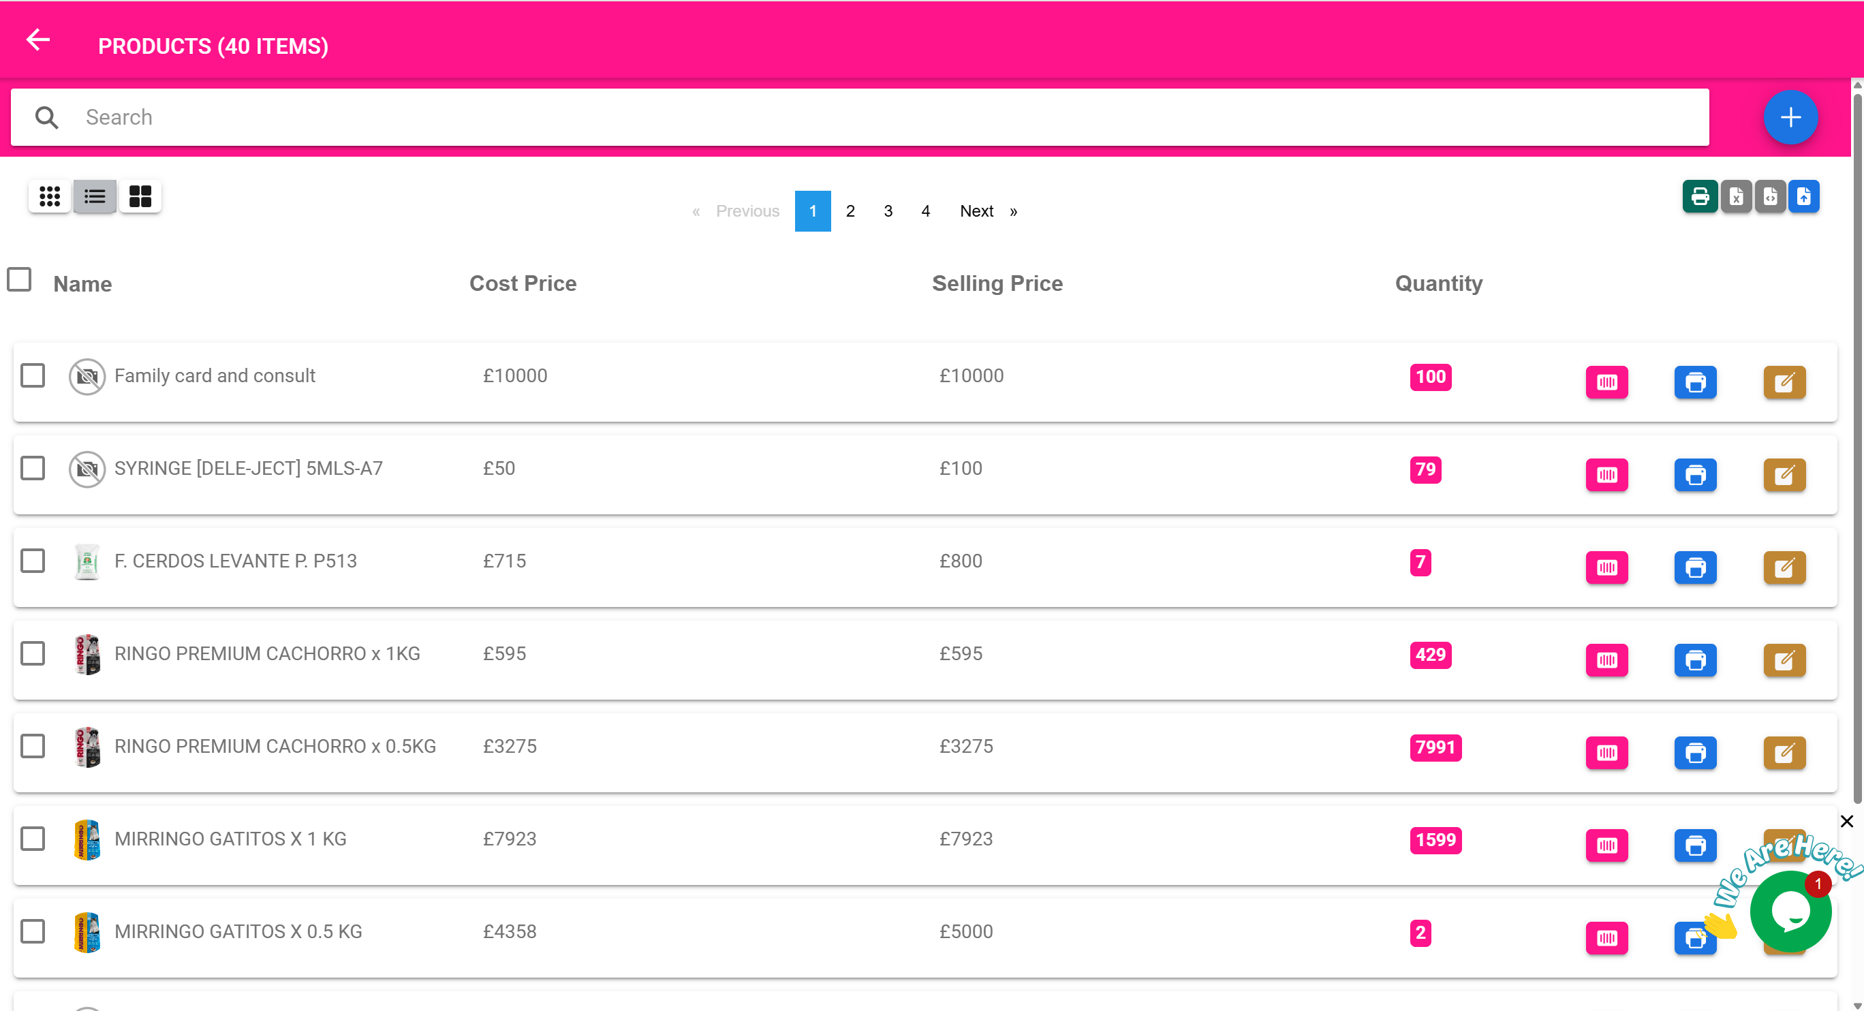Print label for Family card and consult
The width and height of the screenshot is (1864, 1011).
pyautogui.click(x=1696, y=382)
